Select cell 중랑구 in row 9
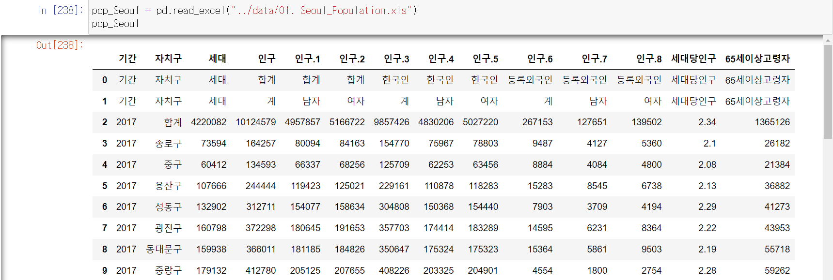Image resolution: width=833 pixels, height=280 pixels. 168,270
